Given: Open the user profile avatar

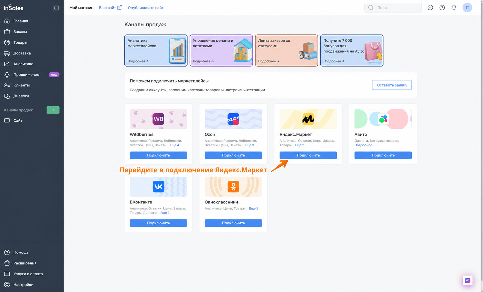Looking at the screenshot, I should click(x=467, y=7).
